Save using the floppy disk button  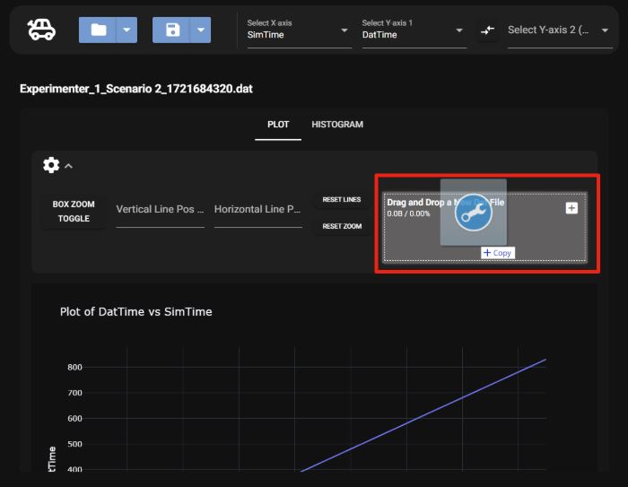click(171, 30)
